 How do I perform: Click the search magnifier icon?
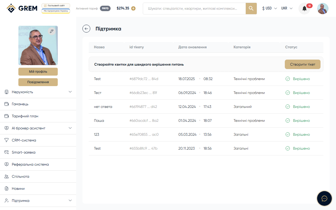(251, 8)
